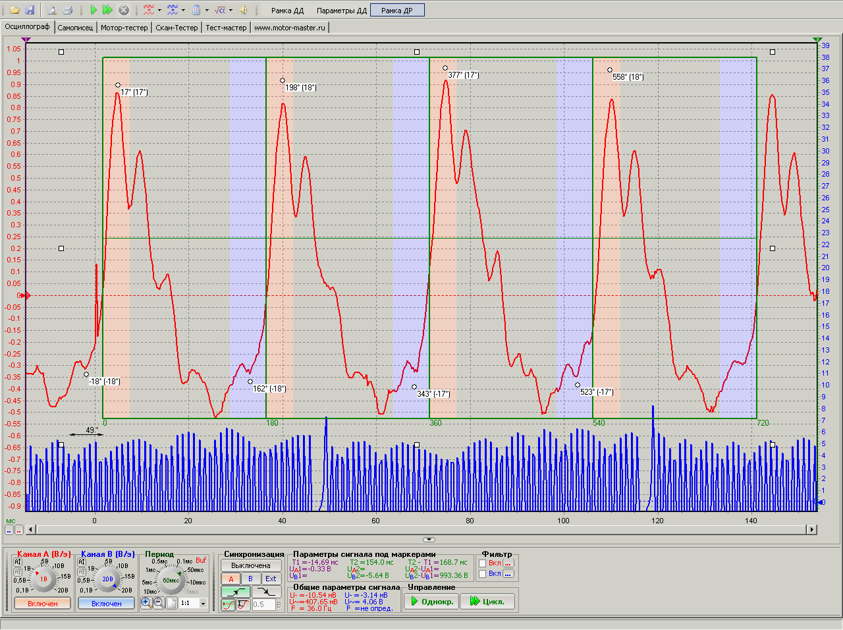Zoom out with magnifier minus icon
Screen dimensions: 843x630
click(159, 602)
